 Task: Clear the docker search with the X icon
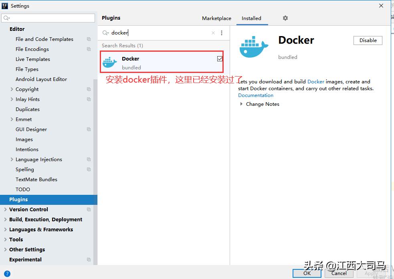(213, 32)
